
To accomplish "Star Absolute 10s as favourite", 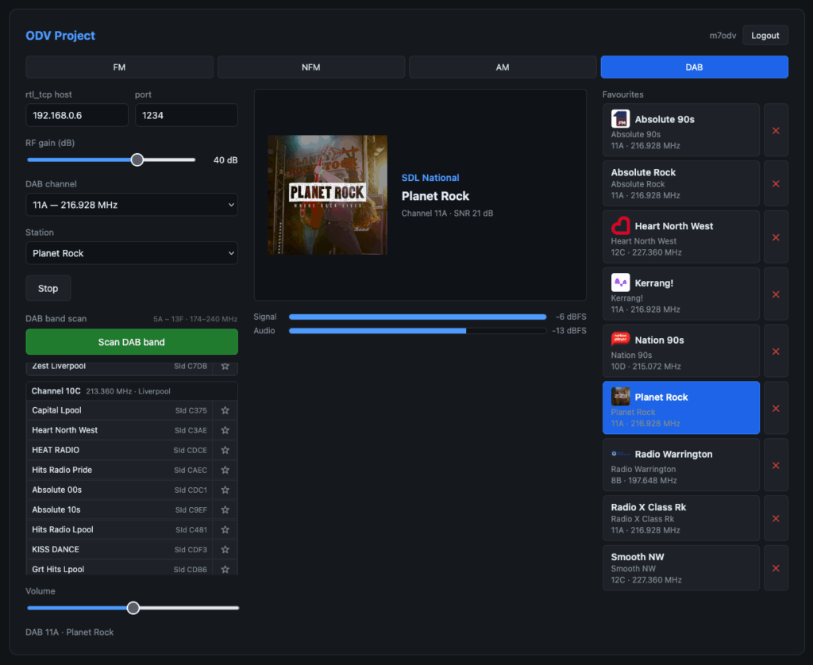I will point(225,509).
